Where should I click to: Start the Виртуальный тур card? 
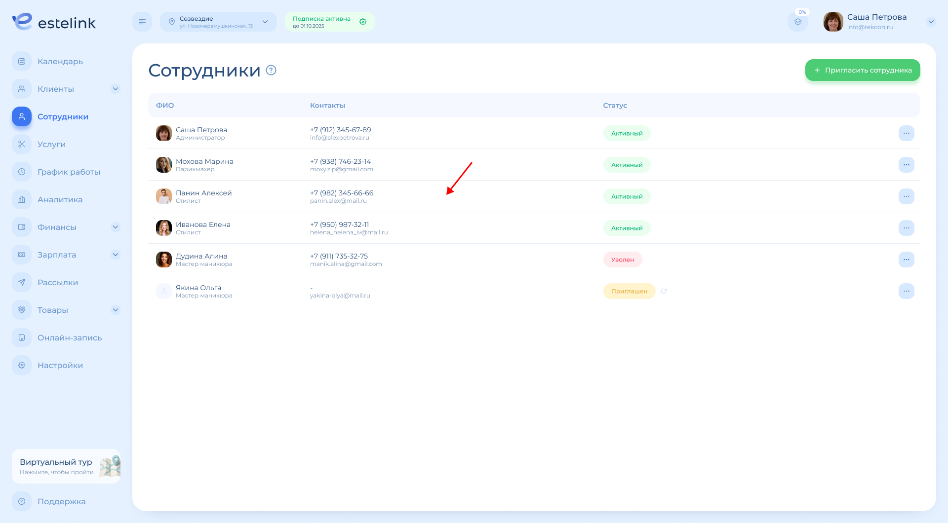[66, 466]
